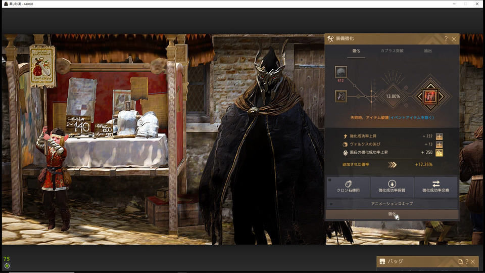The image size is (485, 273).
Task: Switch to the 強化 tab
Action: (x=356, y=51)
